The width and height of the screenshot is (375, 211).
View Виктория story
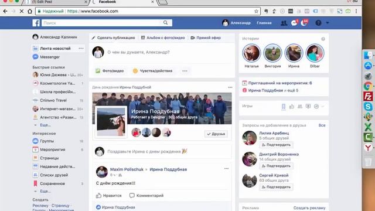coord(272,53)
